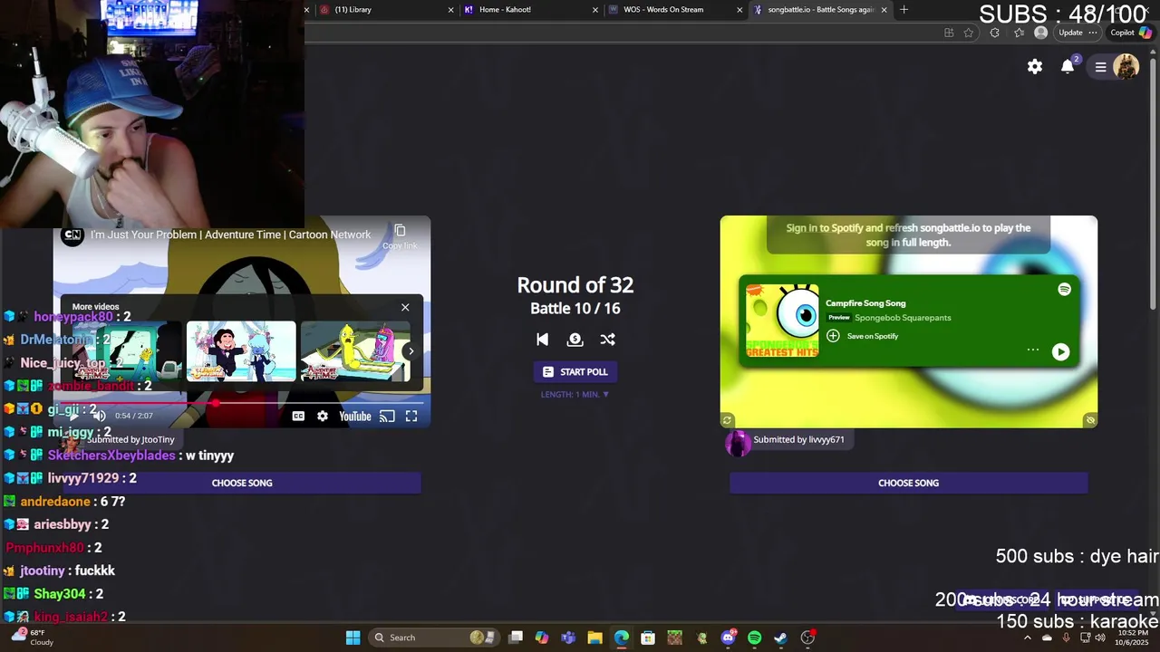This screenshot has height=652, width=1160.
Task: Open the taskbar clock showing 10:52 PM
Action: coord(1132,638)
